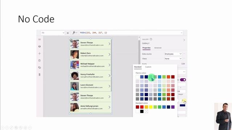Open the Tree view layers icon
The width and height of the screenshot is (232, 130).
(x=40, y=47)
